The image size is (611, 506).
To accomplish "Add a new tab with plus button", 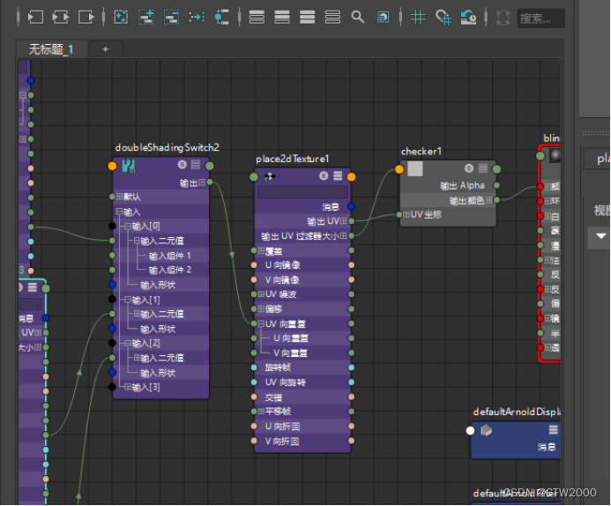I will (x=105, y=49).
